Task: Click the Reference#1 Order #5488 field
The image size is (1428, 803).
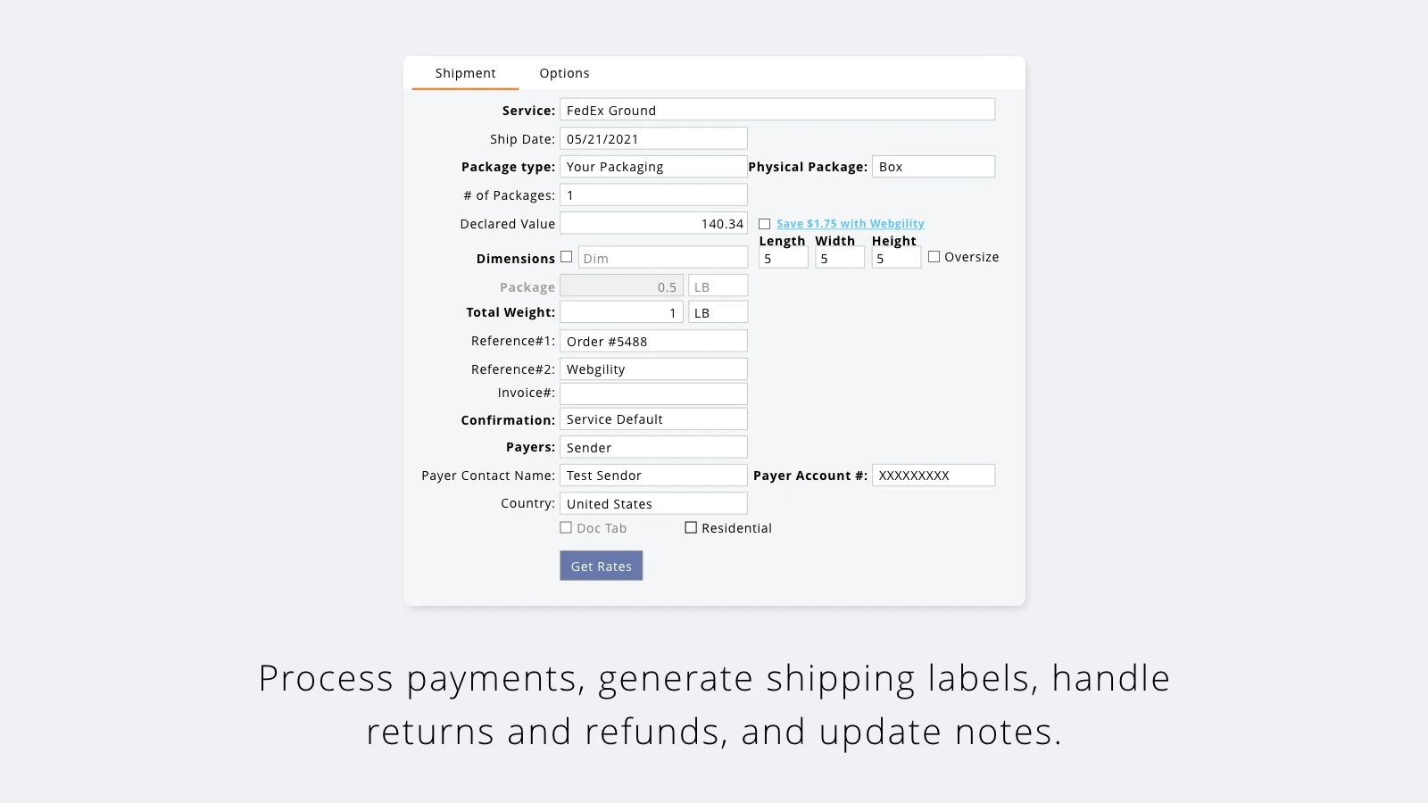Action: coord(653,341)
